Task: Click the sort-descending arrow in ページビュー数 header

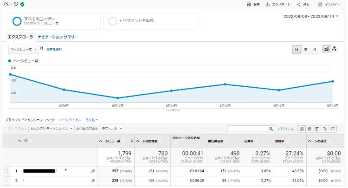Action: coord(132,141)
